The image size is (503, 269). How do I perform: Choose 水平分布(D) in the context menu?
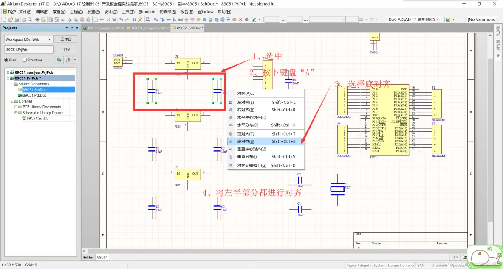266,125
